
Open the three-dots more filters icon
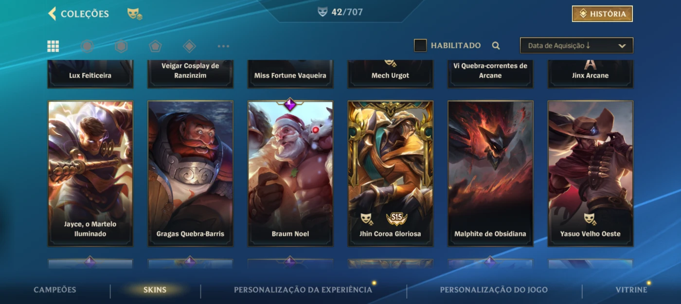click(x=223, y=46)
